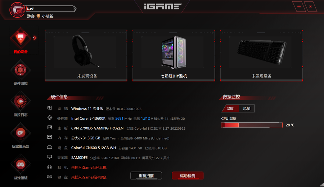Click the medal icon beside 小萌新
This screenshot has height=187, width=324.
coord(38,16)
